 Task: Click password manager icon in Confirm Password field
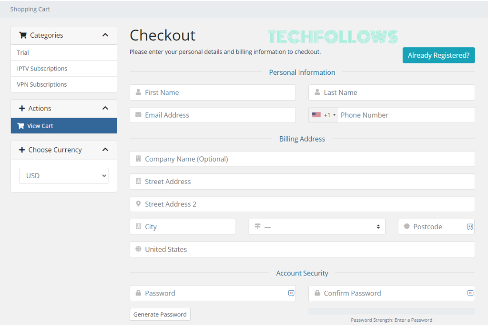(x=470, y=293)
